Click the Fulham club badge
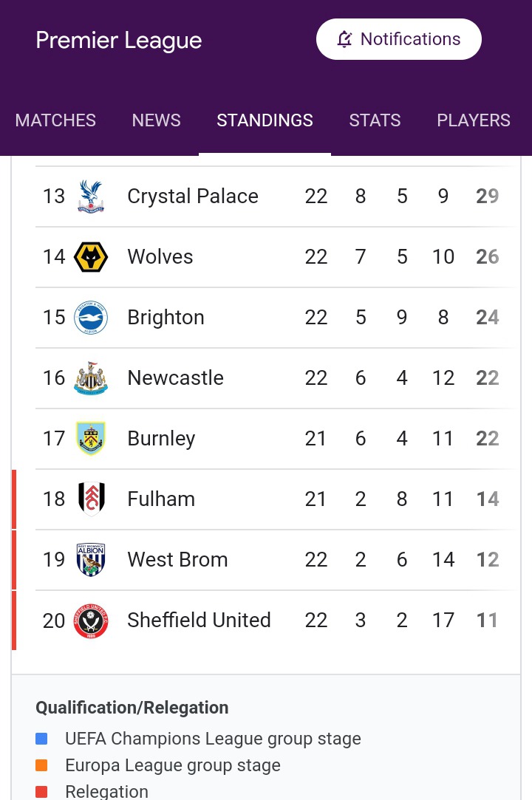The width and height of the screenshot is (532, 800). click(92, 499)
